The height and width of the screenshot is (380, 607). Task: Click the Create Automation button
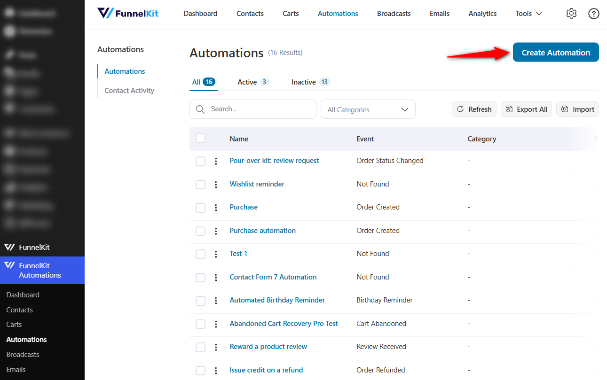556,52
